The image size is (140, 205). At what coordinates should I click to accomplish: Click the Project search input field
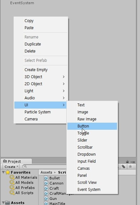tap(45, 167)
